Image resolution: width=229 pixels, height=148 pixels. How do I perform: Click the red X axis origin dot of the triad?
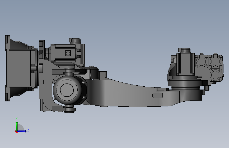[x=16, y=131]
